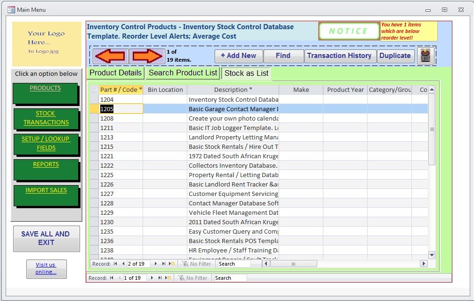The width and height of the screenshot is (474, 301).
Task: Click the Add New button
Action: point(238,56)
